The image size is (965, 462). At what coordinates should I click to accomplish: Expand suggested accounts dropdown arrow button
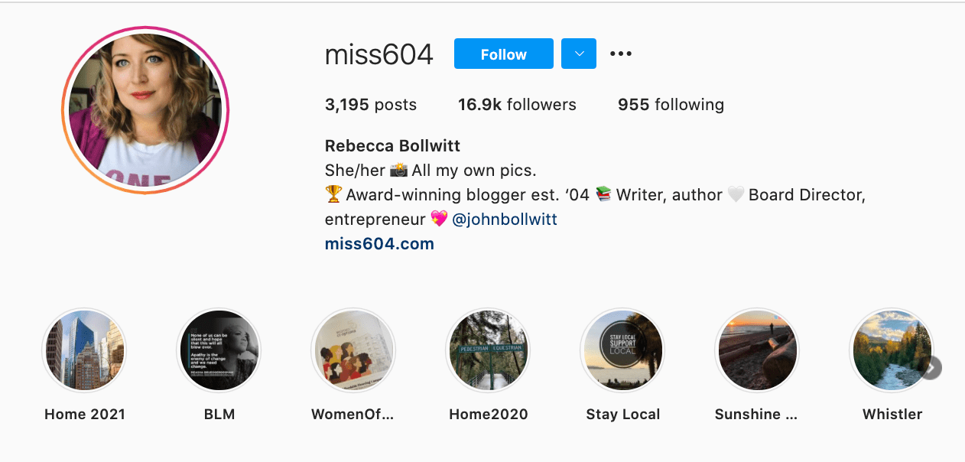(579, 54)
